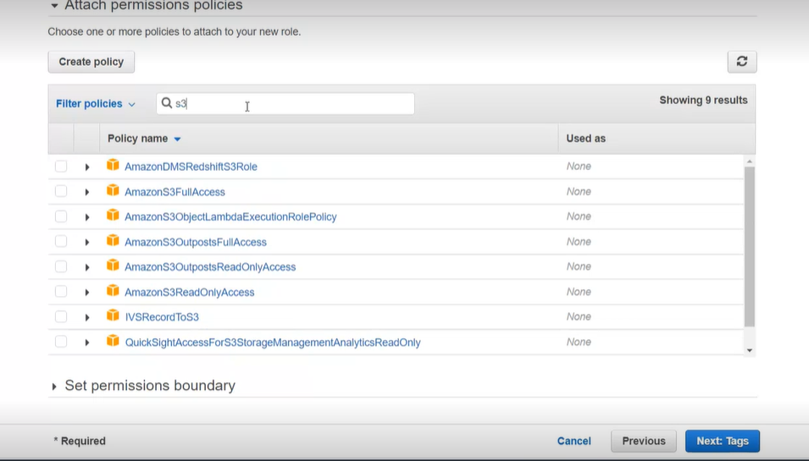Open the AmazonS3OutpostsReadOnlyAccess policy link
Screen dimensions: 809x461
pos(210,267)
